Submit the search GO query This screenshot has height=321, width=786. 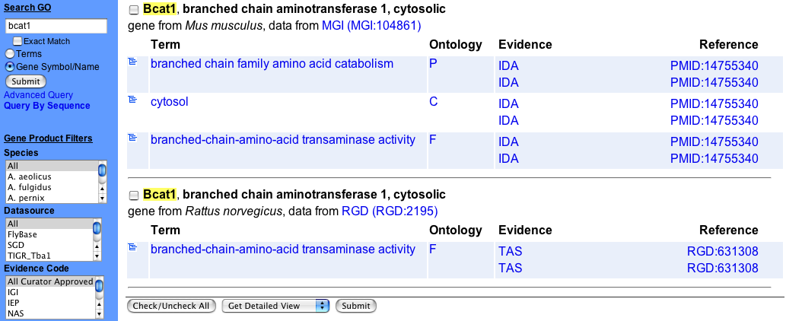[27, 81]
